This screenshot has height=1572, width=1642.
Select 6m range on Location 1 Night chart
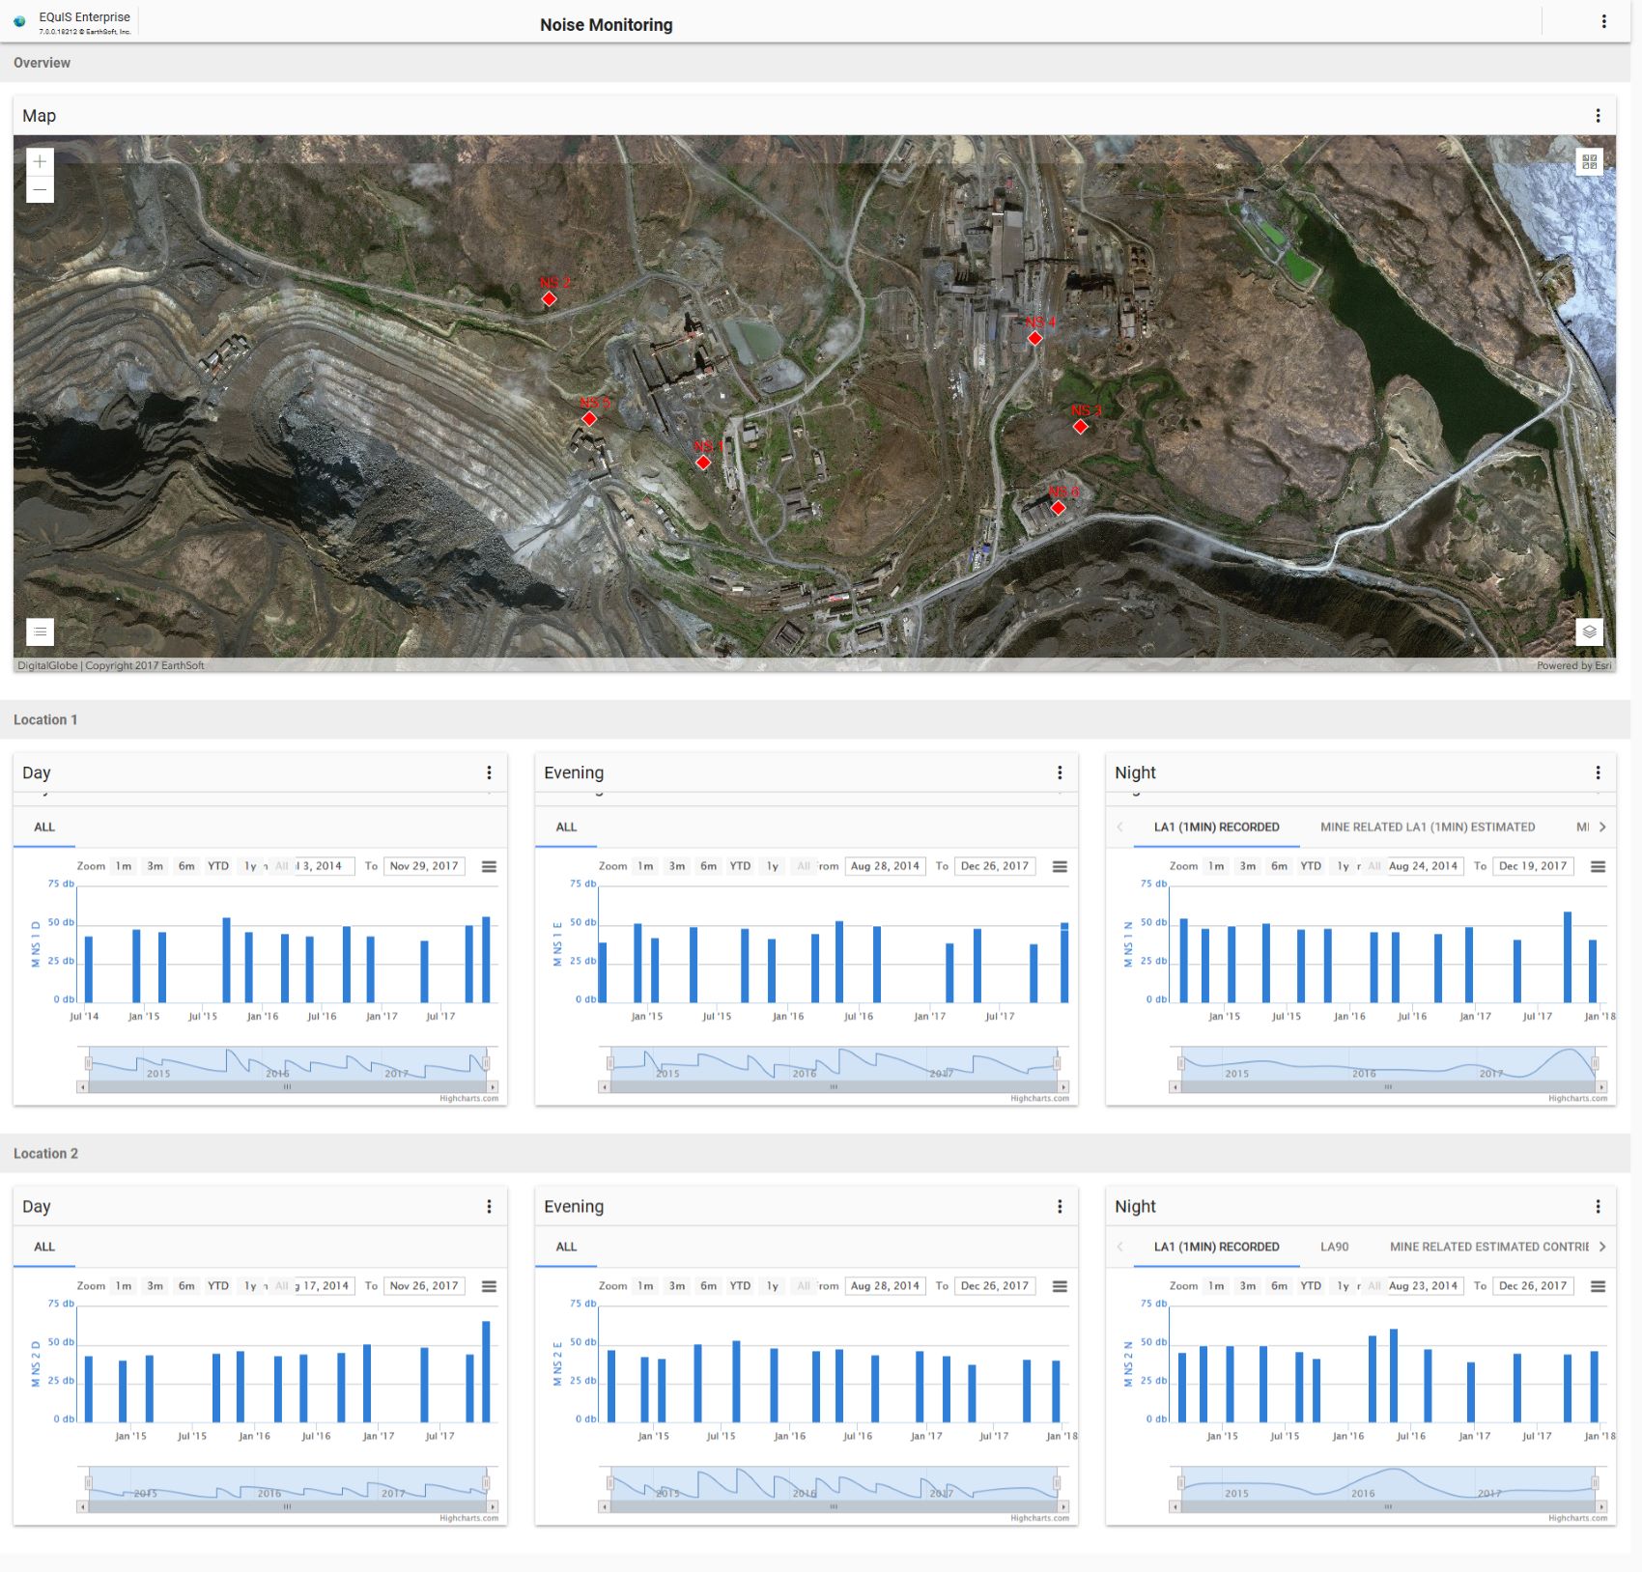point(1279,866)
